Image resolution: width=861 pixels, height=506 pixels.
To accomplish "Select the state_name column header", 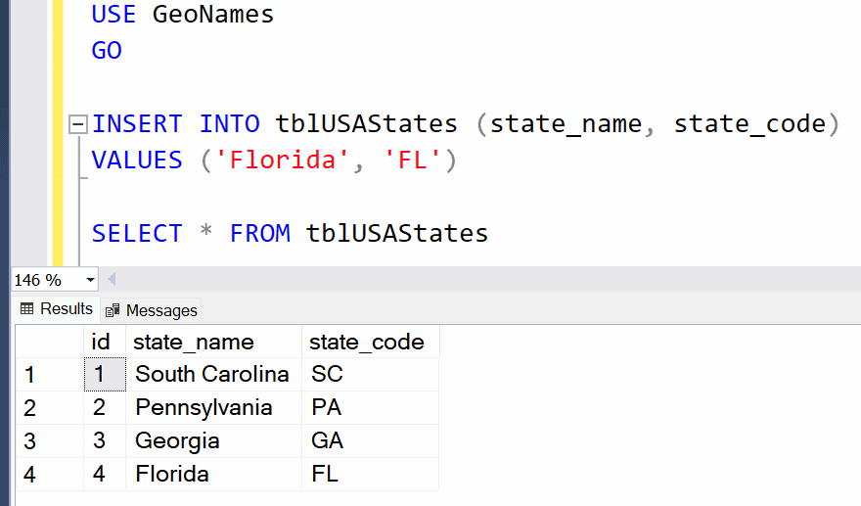I will point(213,342).
